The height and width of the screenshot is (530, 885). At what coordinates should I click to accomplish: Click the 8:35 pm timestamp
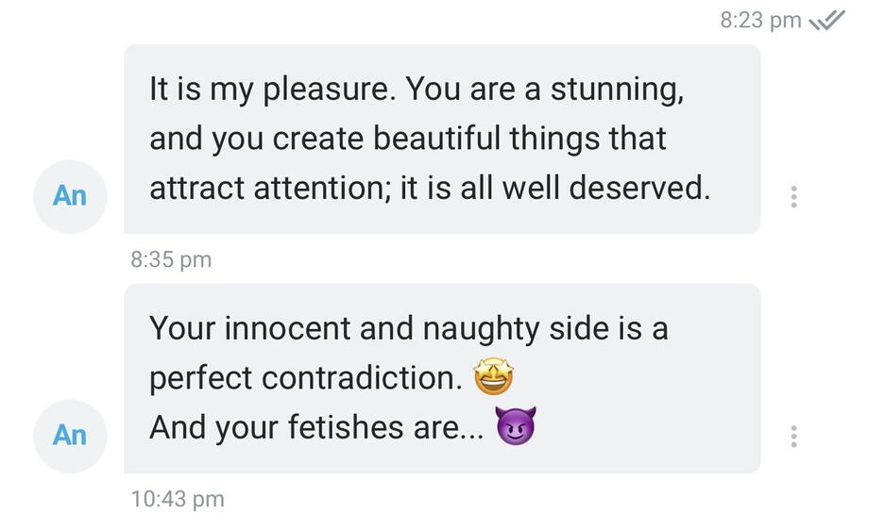(171, 259)
